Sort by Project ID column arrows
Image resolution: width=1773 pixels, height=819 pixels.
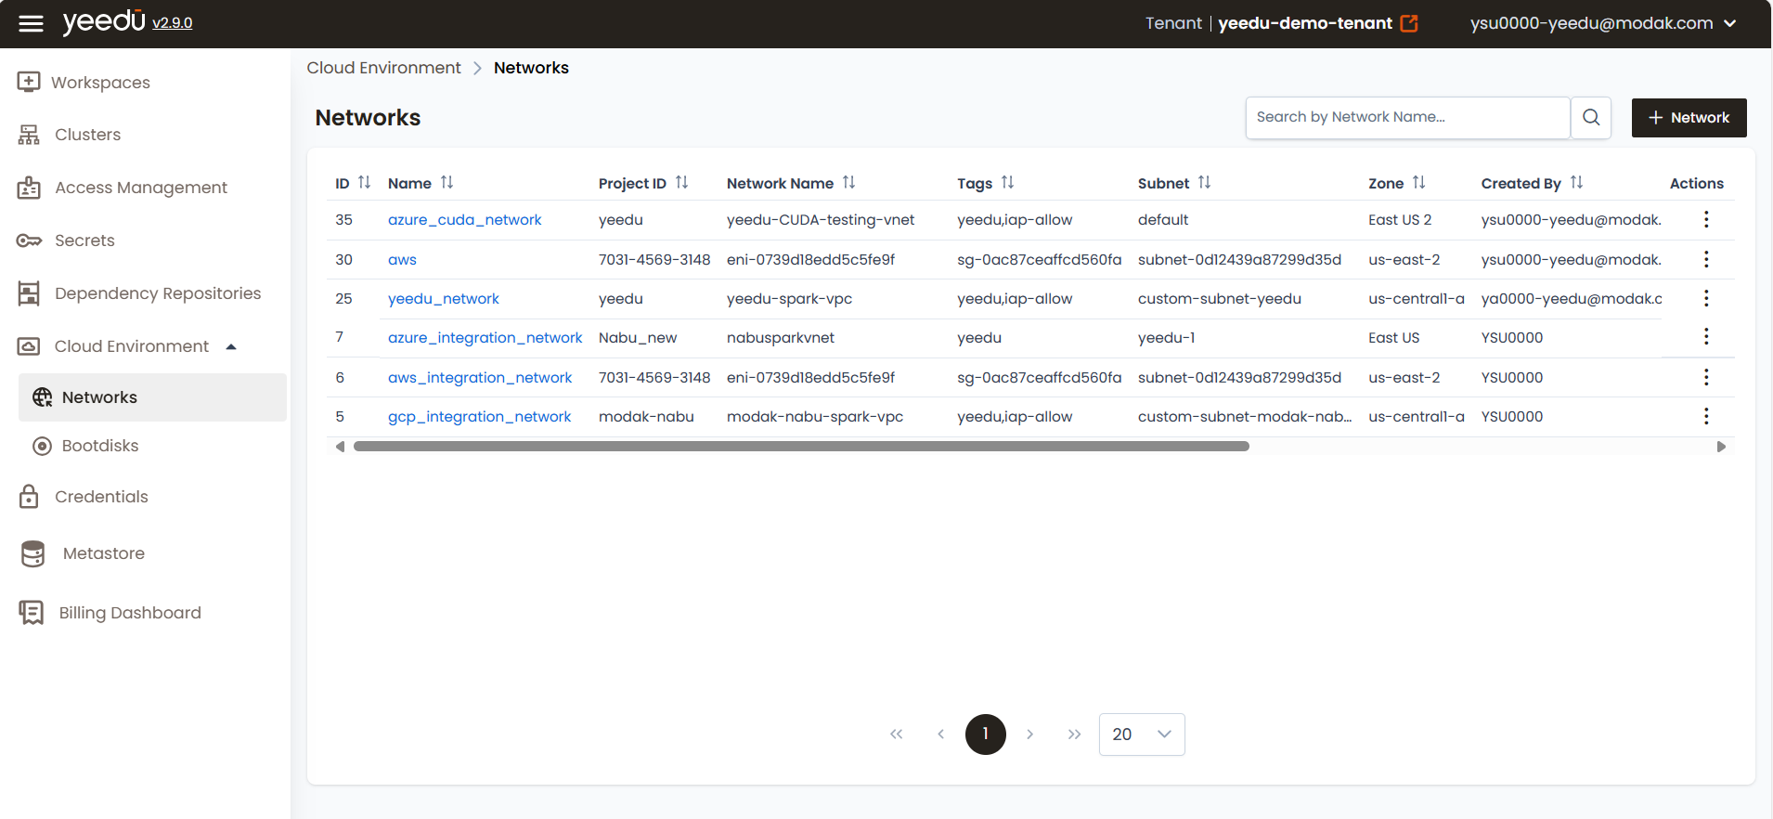681,183
